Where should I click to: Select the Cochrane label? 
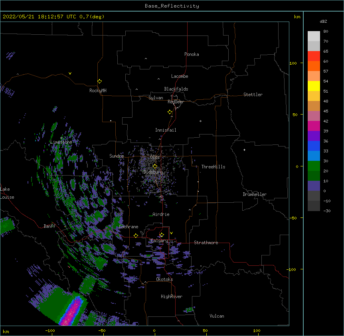(129, 227)
